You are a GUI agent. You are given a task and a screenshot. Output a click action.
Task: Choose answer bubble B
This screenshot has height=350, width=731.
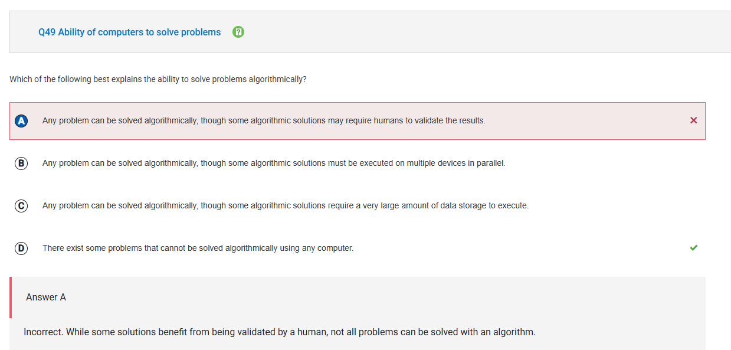[21, 163]
